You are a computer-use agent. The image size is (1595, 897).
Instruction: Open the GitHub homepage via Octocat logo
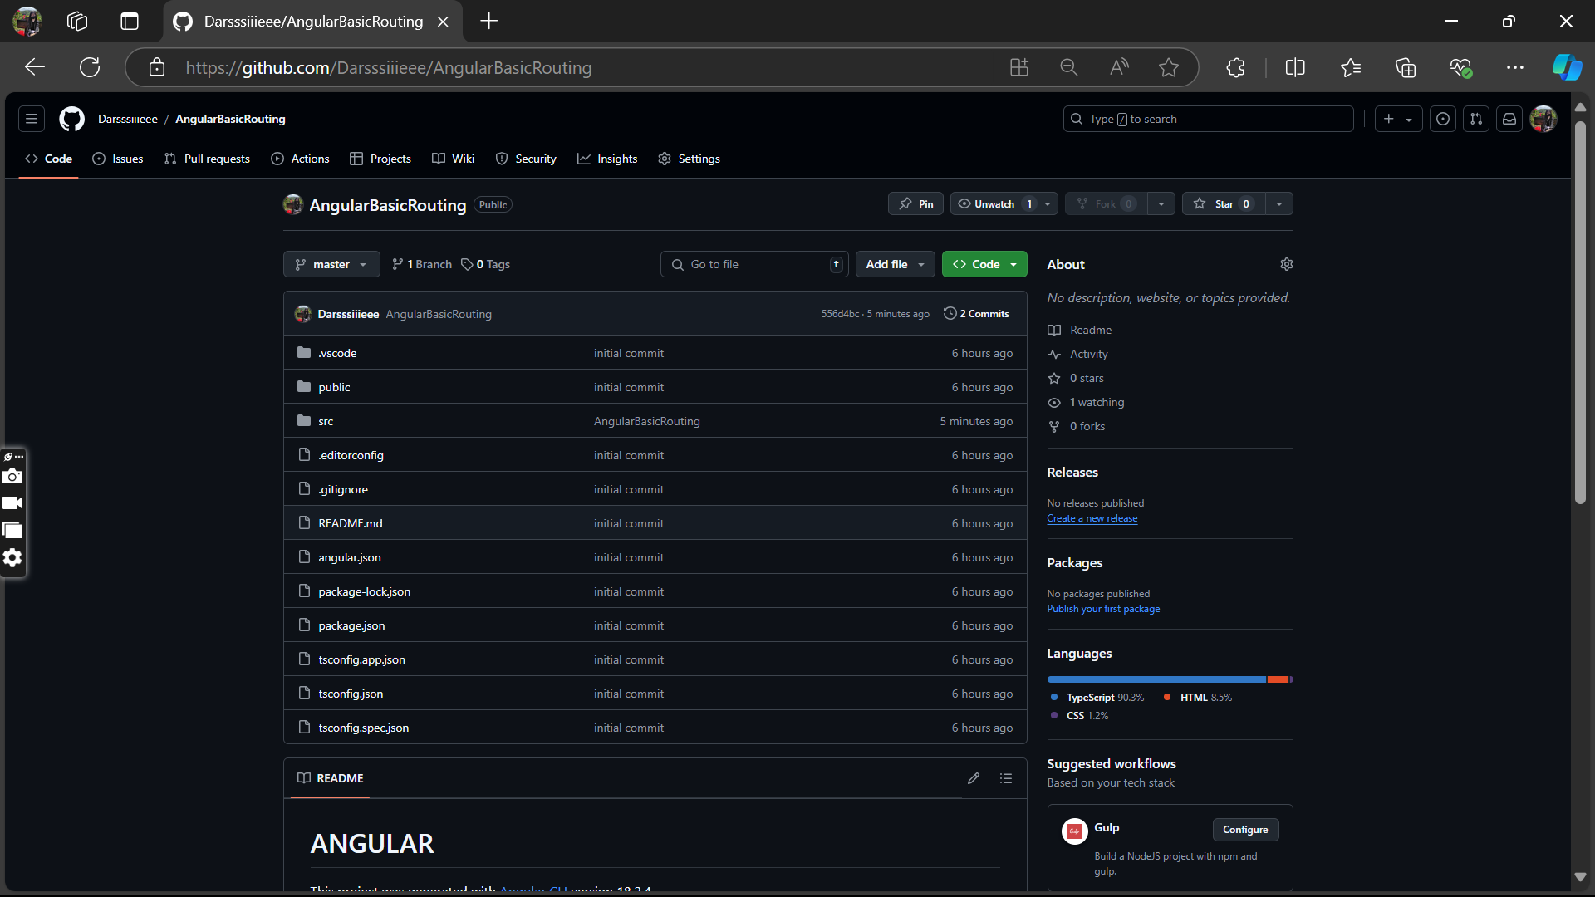(x=72, y=119)
